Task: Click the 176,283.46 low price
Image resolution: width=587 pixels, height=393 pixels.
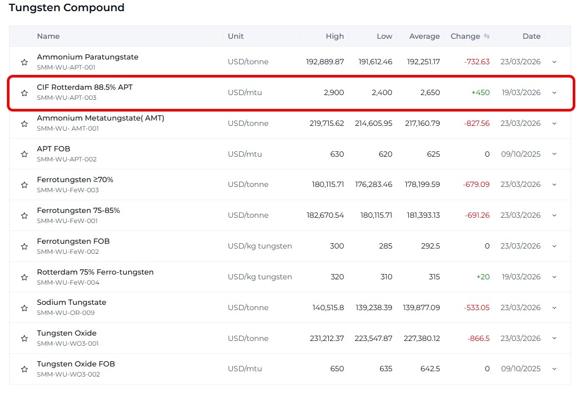Action: click(374, 184)
